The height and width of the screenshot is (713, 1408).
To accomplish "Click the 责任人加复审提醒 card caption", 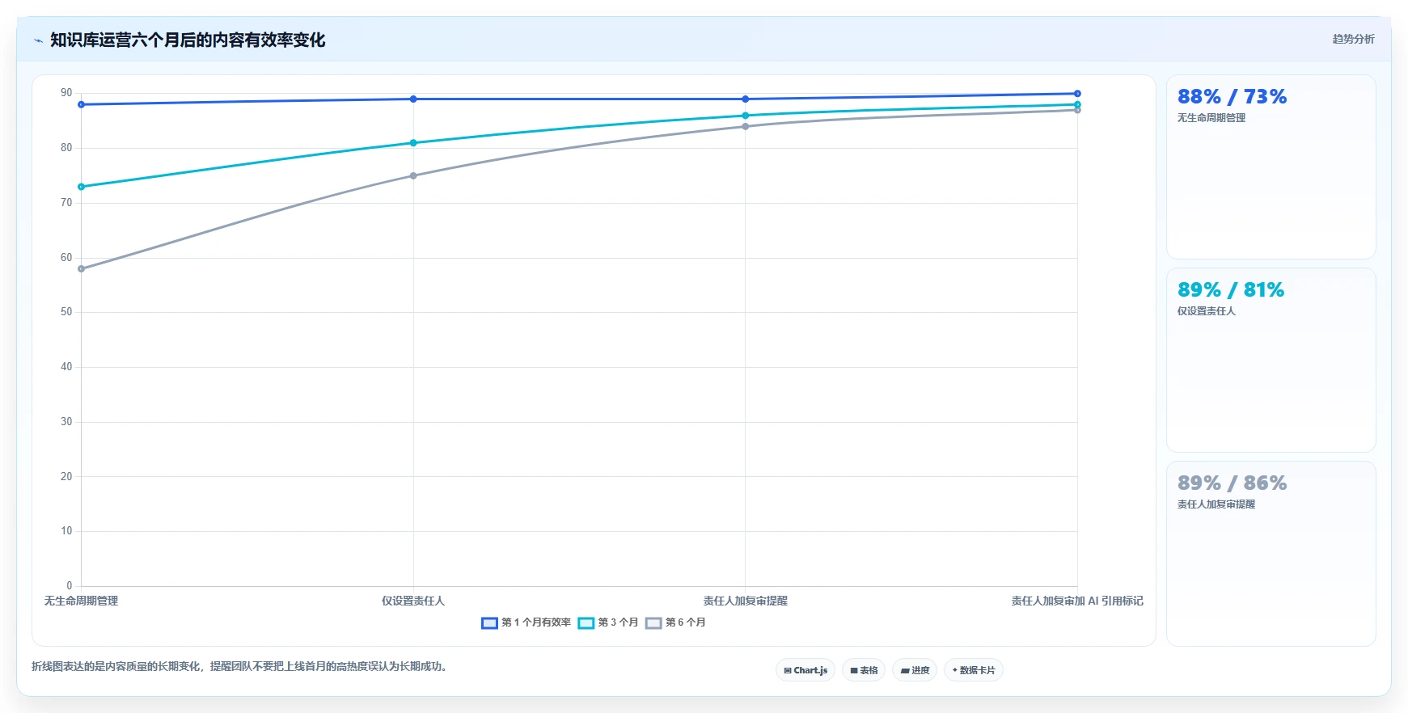I will tap(1216, 504).
